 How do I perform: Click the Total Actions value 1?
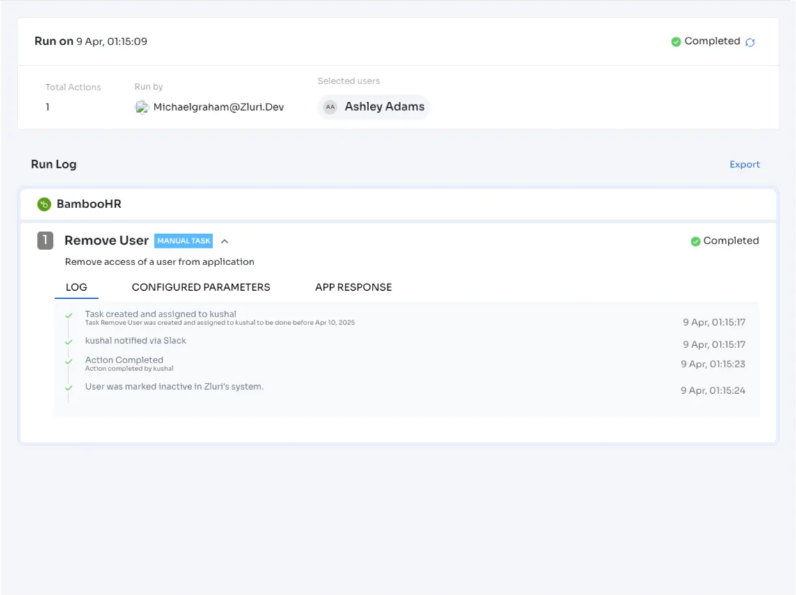tap(47, 107)
